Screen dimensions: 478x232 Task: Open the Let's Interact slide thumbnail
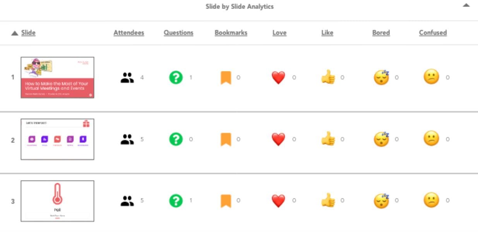pos(57,139)
